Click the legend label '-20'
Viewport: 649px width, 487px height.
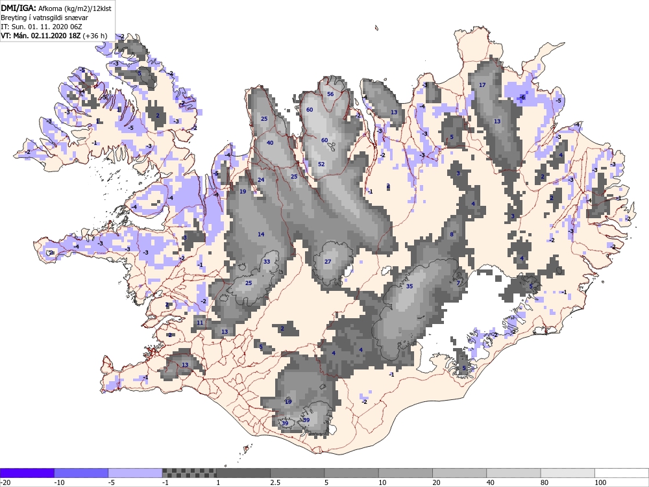pos(5,482)
